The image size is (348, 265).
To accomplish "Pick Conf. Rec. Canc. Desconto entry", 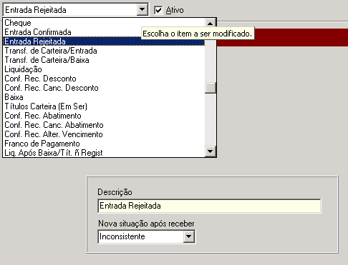I will tap(104, 88).
